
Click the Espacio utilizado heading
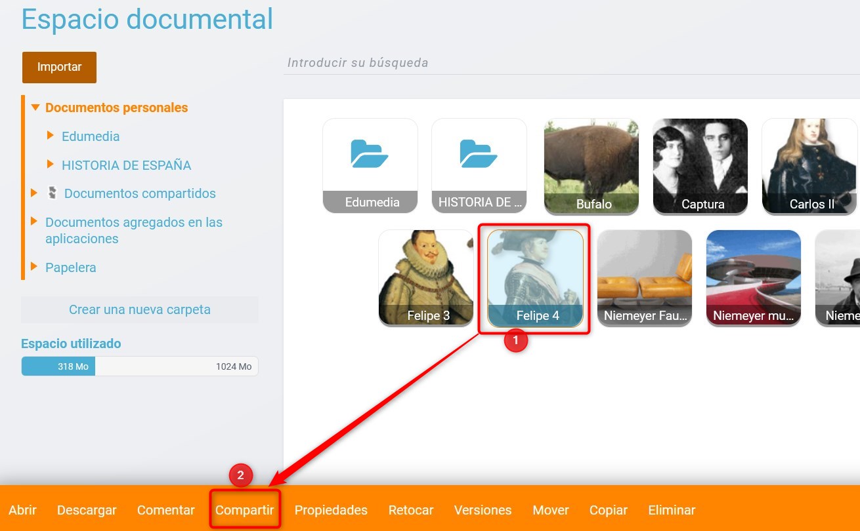click(71, 344)
